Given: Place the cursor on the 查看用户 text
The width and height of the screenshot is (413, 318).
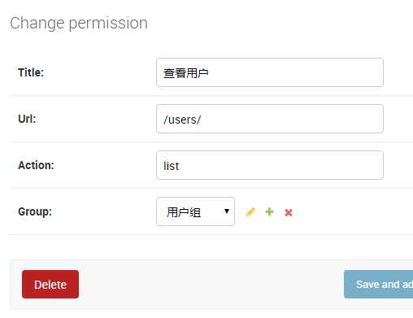Looking at the screenshot, I should click(x=186, y=73).
